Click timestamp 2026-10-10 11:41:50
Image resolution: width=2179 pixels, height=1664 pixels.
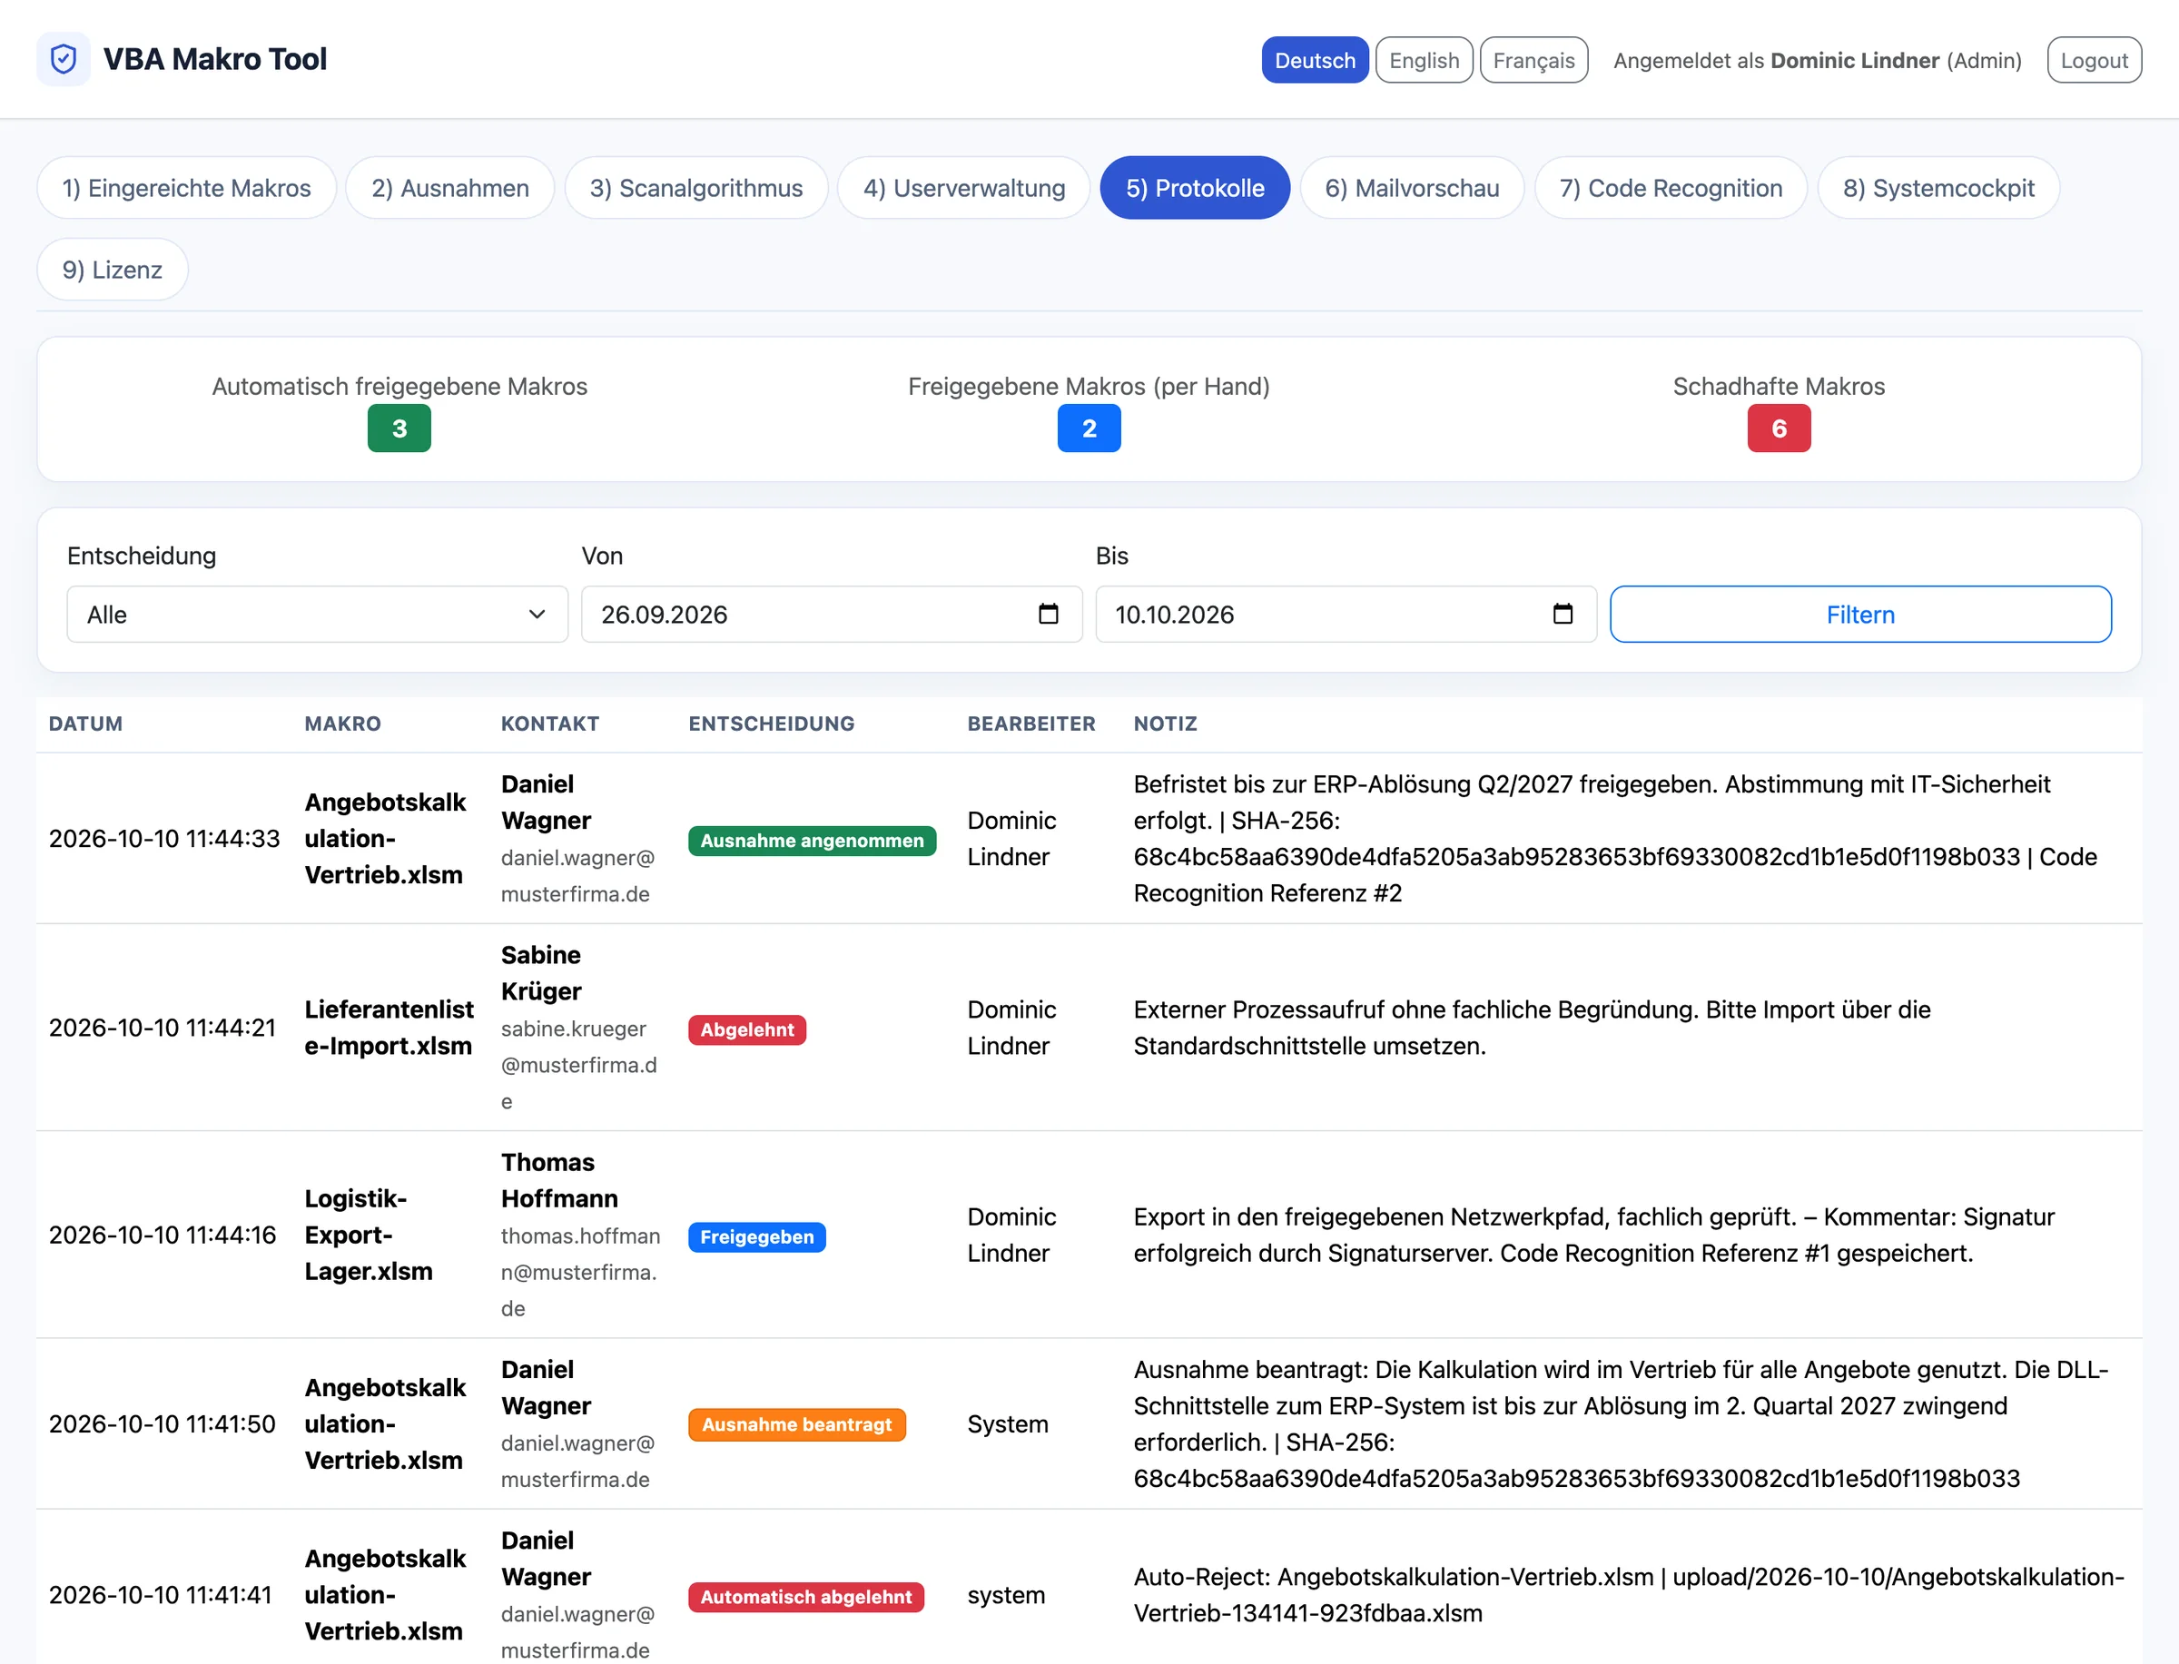click(x=163, y=1424)
